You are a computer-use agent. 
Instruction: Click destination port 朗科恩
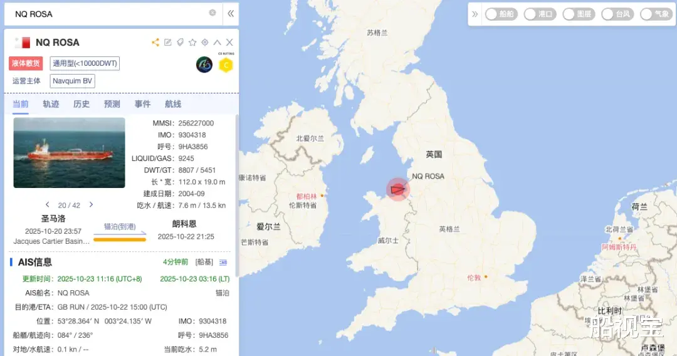coord(184,224)
